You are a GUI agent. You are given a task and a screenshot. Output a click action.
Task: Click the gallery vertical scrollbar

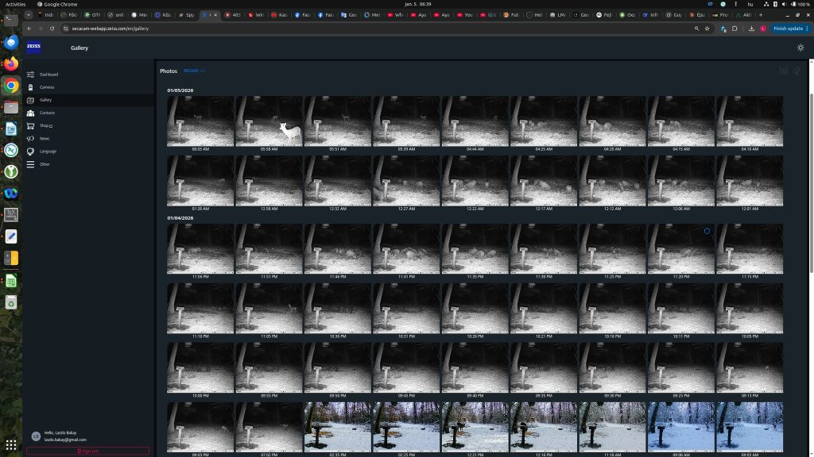[811, 183]
